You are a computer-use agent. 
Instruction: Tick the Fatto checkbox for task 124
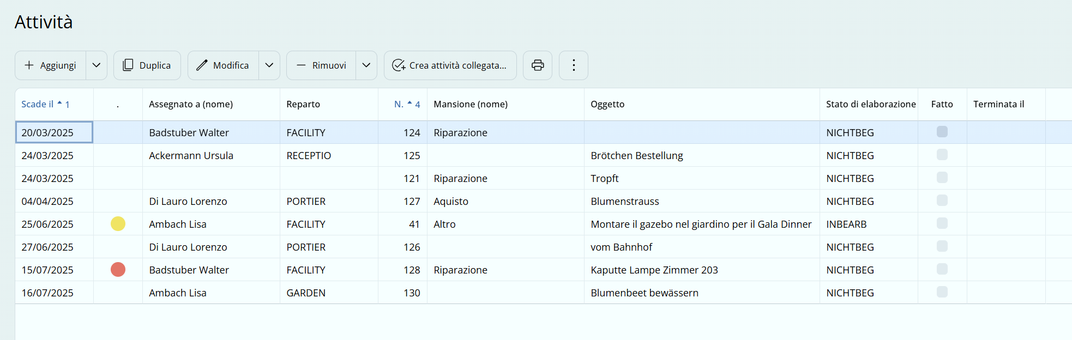tap(942, 132)
